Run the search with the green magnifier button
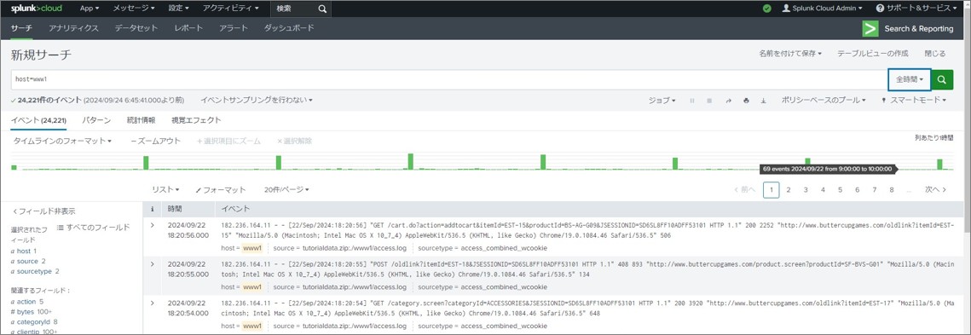Viewport: 971px width, 335px height. 942,80
